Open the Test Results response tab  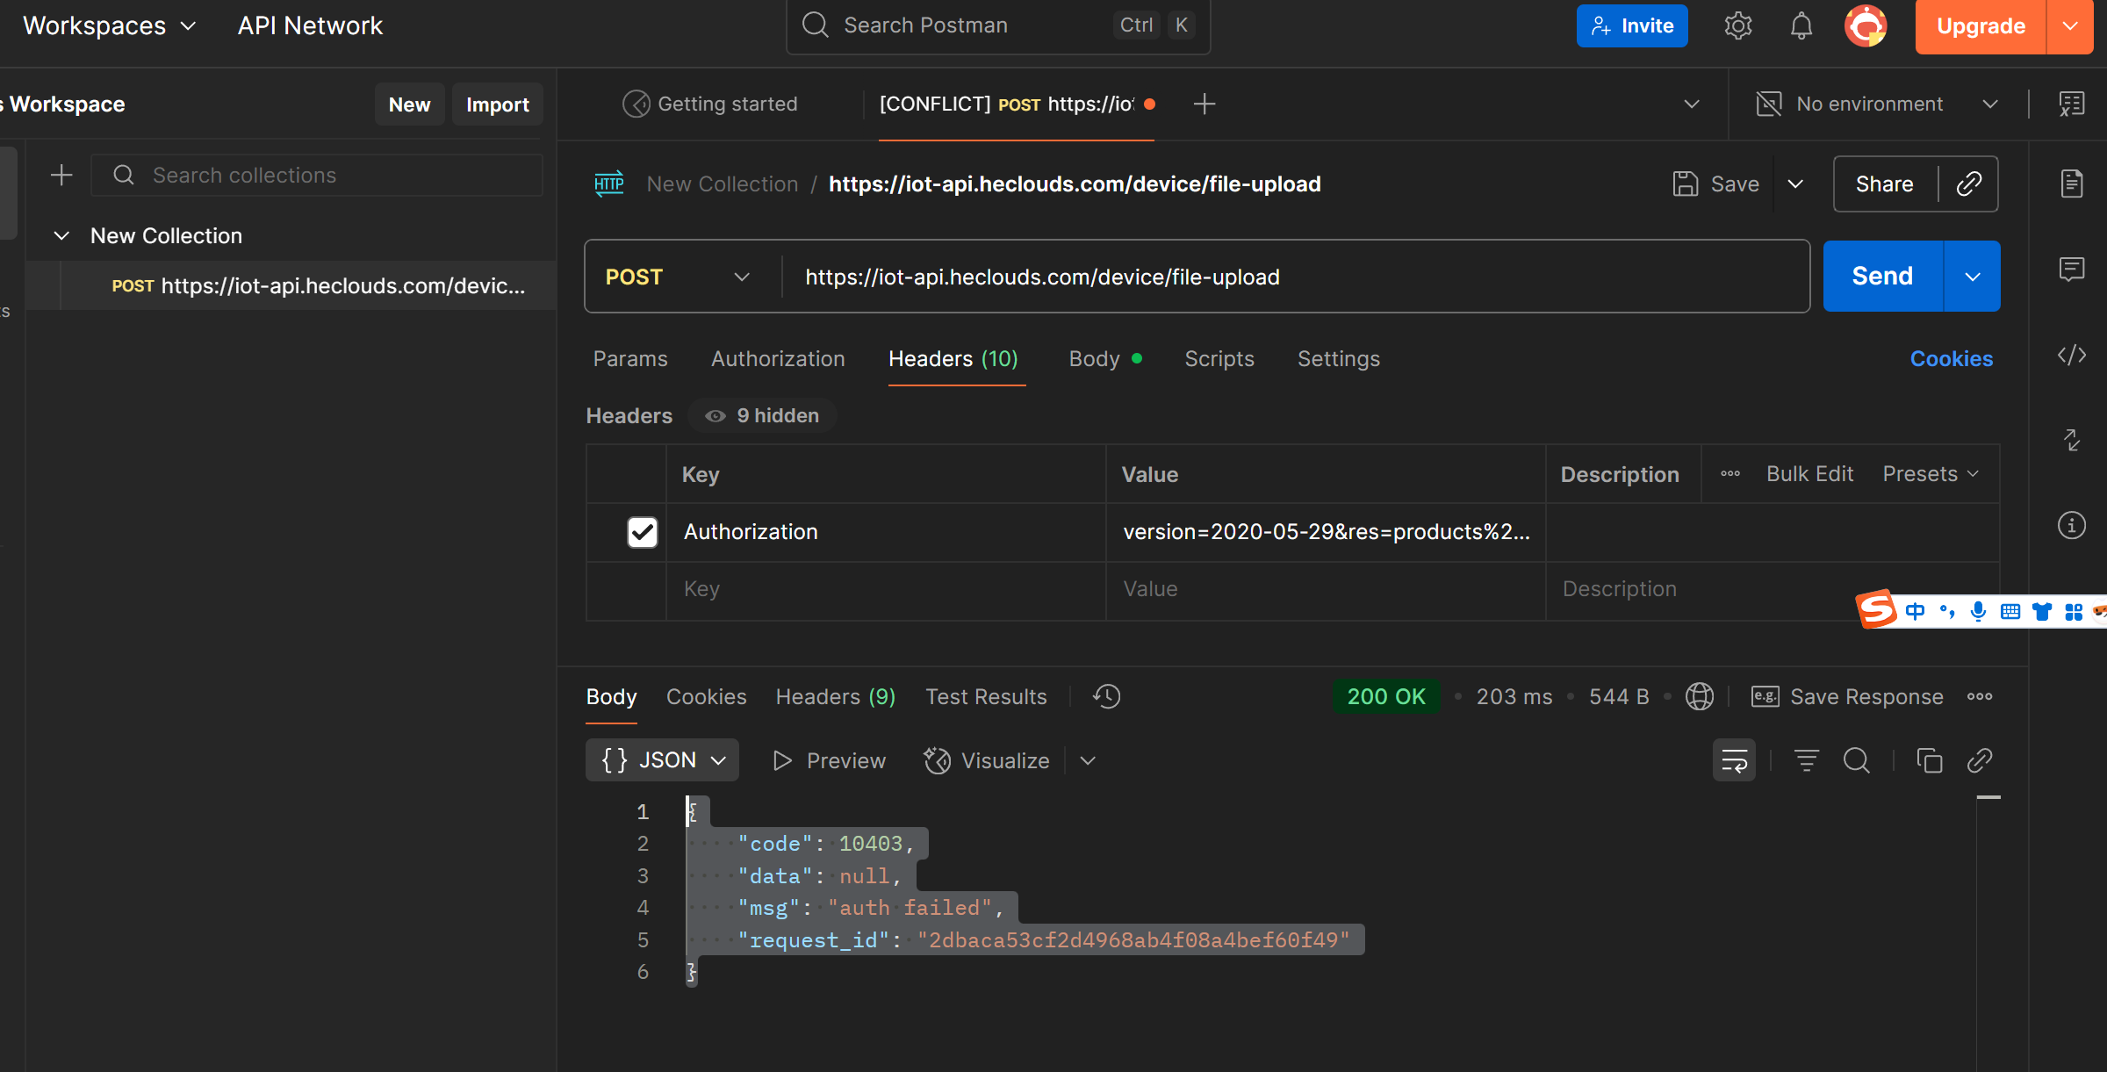tap(985, 696)
